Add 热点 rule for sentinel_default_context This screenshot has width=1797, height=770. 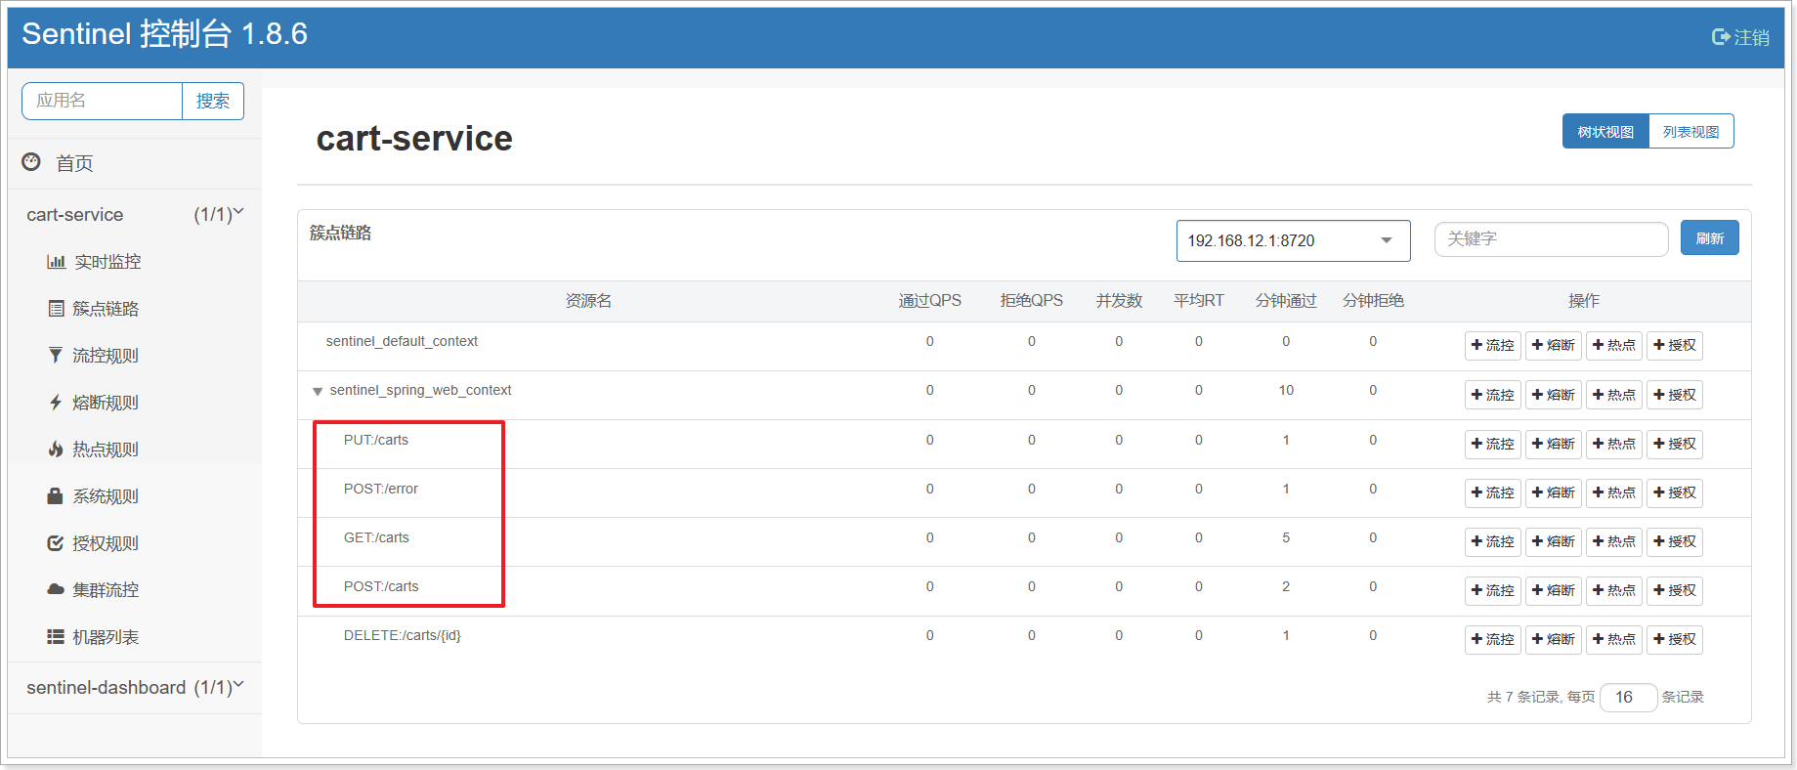tap(1613, 346)
